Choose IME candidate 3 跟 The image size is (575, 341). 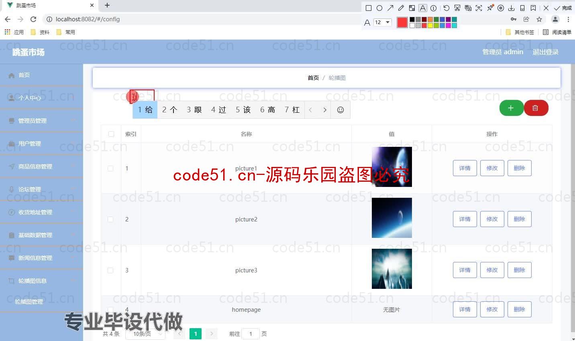click(194, 110)
